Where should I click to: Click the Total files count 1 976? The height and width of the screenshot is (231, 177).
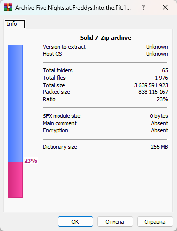[x=161, y=78]
